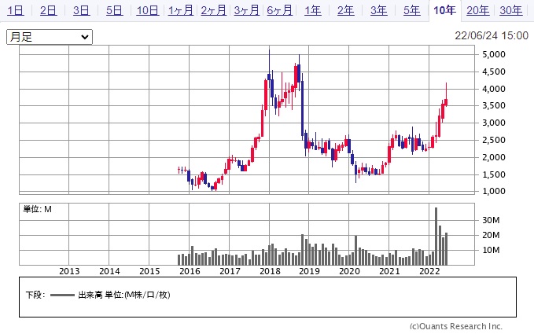The image size is (534, 334).
Task: Click the 2015 year axis label
Action: (149, 271)
